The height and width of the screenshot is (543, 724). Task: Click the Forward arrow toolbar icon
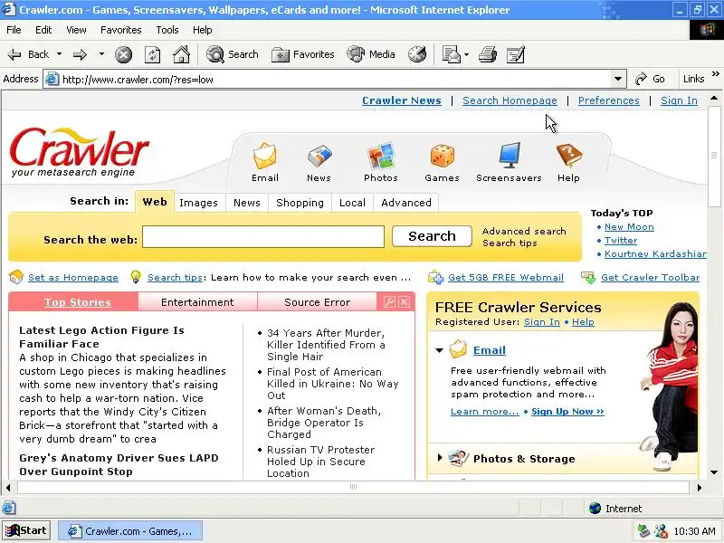[81, 55]
